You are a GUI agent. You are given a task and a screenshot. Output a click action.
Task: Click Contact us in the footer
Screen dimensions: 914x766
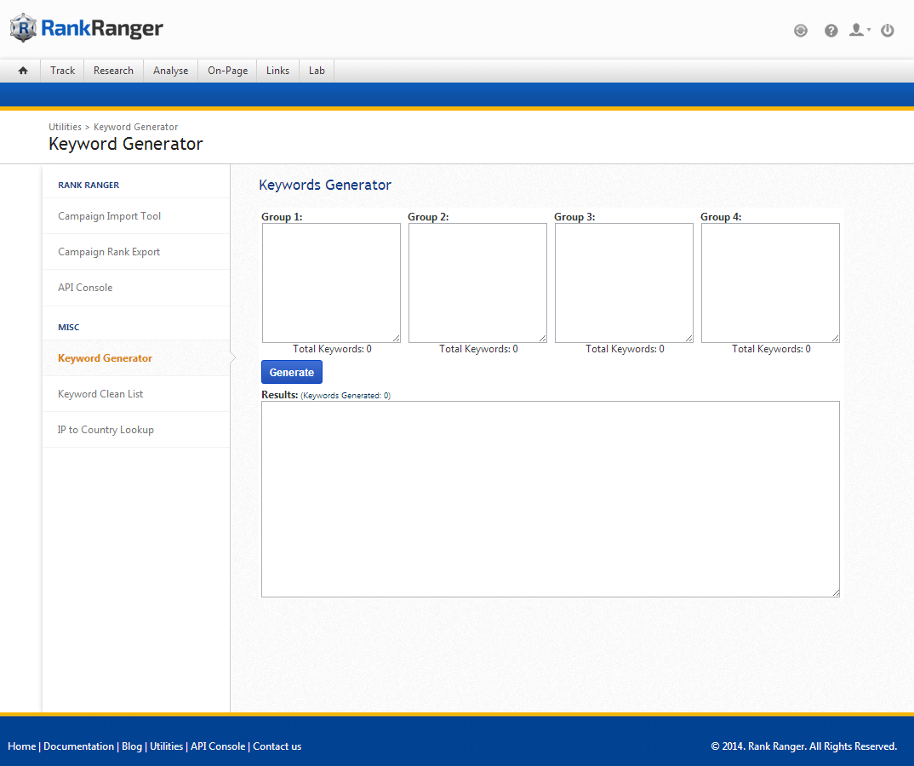(277, 746)
